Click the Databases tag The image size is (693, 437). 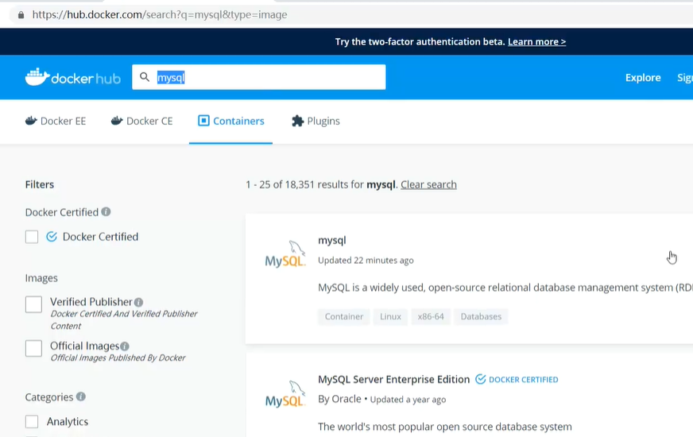(x=481, y=316)
